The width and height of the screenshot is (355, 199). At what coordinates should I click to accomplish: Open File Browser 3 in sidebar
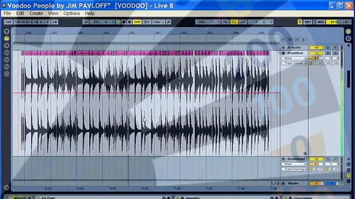[x=7, y=67]
